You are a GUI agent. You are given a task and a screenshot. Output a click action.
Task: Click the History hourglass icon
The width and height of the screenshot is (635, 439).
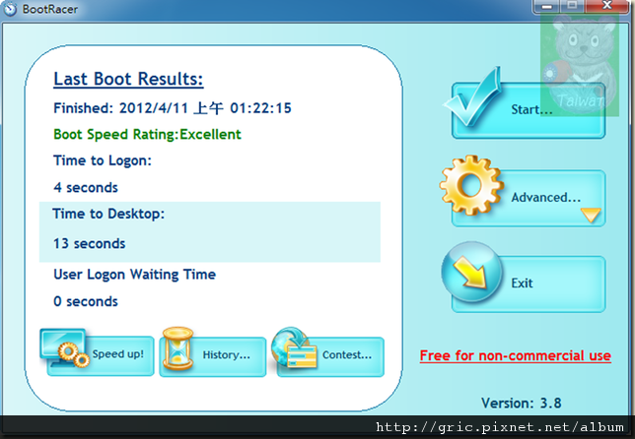(x=177, y=348)
